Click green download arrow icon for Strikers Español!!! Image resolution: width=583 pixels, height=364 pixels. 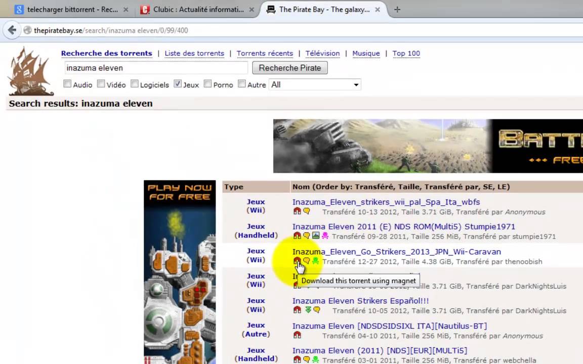[x=308, y=310]
